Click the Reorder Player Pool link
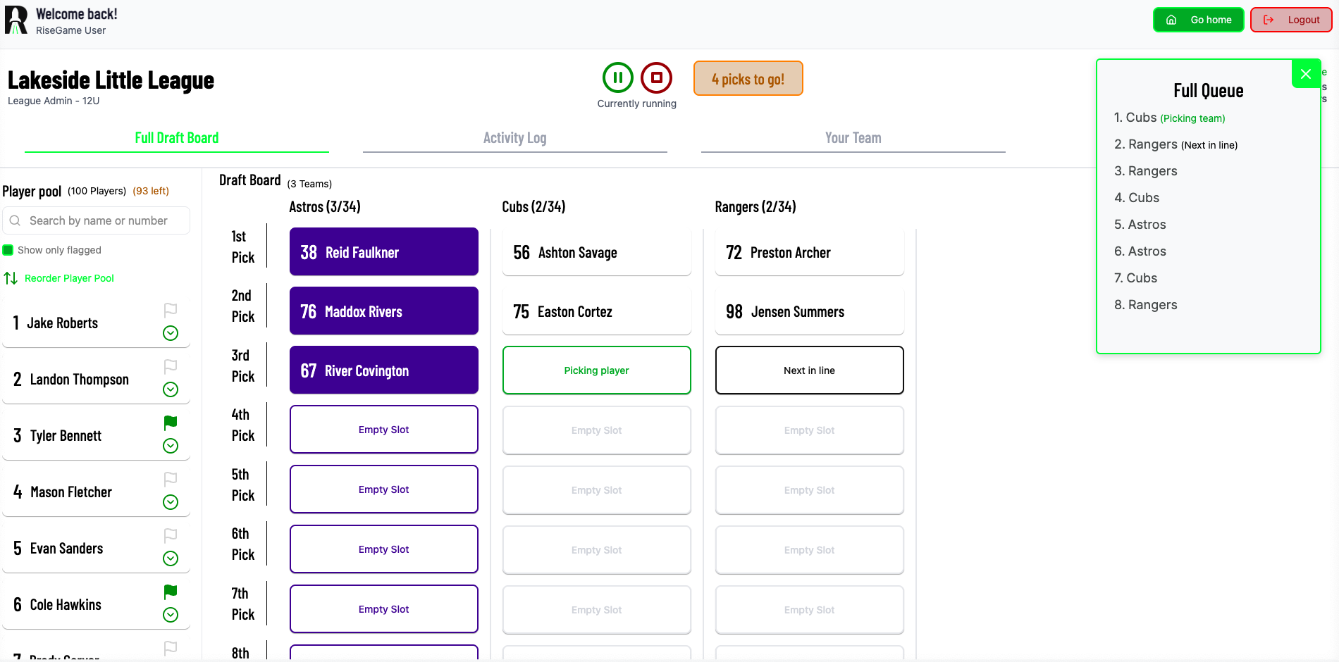This screenshot has height=662, width=1339. pyautogui.click(x=69, y=278)
